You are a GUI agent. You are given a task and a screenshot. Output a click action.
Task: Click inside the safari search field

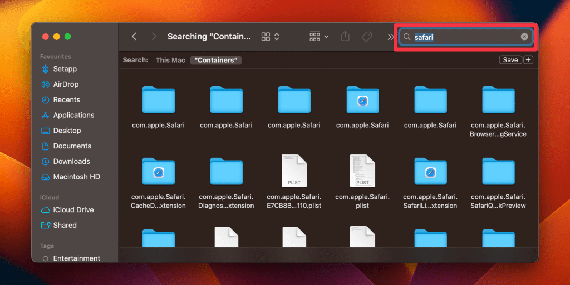[465, 37]
